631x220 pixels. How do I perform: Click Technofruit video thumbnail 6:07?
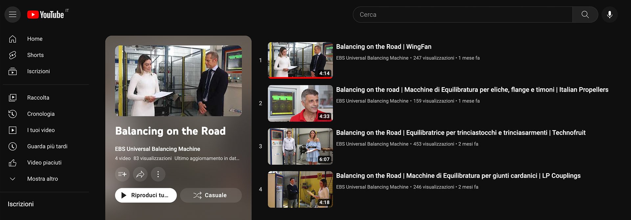tap(300, 146)
